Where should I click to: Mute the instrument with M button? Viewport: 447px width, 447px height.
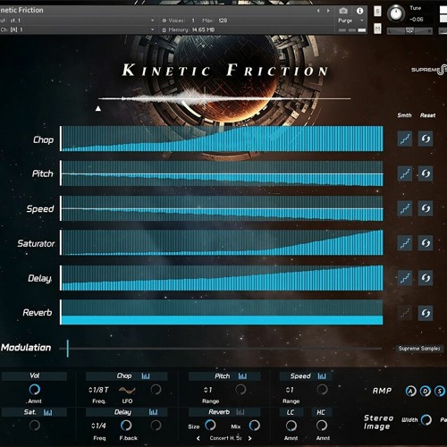pyautogui.click(x=377, y=29)
